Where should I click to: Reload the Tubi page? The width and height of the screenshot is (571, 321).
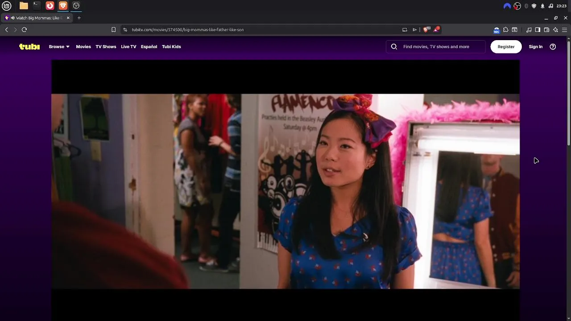[x=25, y=30]
